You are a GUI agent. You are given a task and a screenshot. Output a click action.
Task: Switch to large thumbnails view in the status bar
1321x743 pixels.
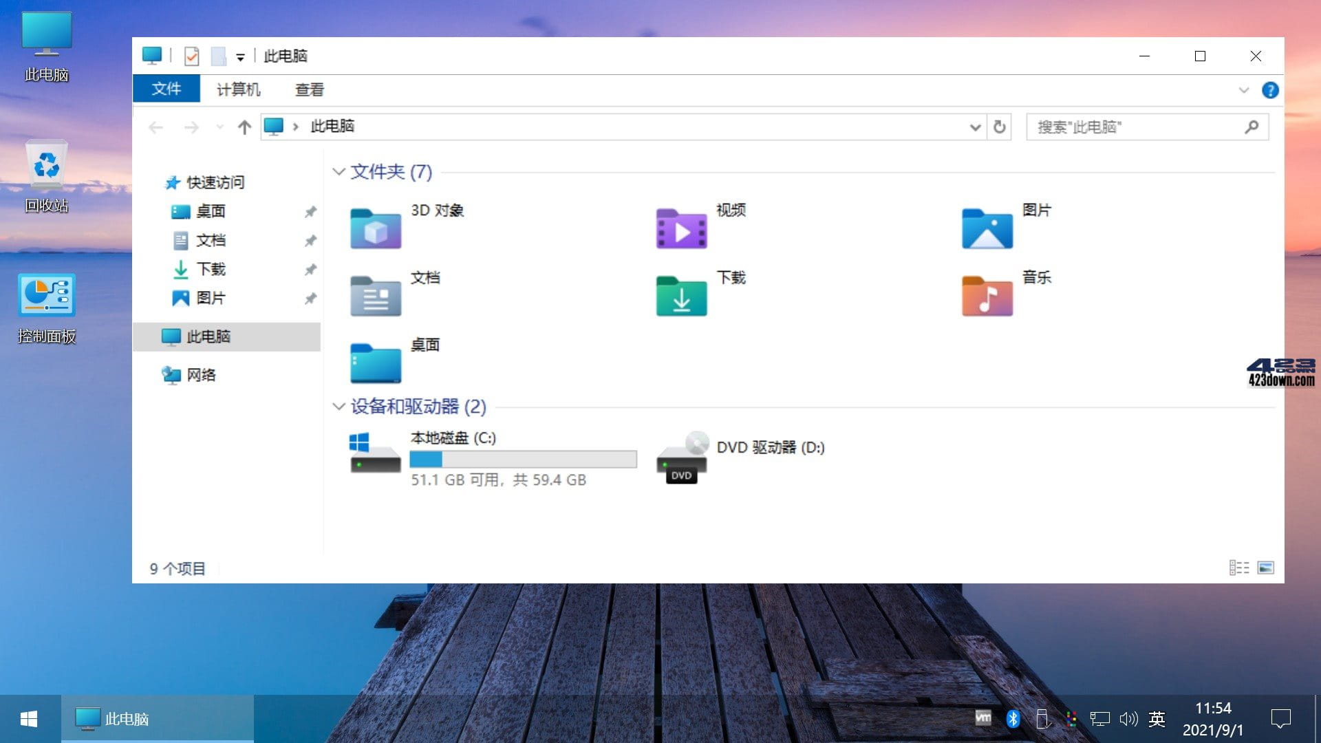pyautogui.click(x=1267, y=567)
